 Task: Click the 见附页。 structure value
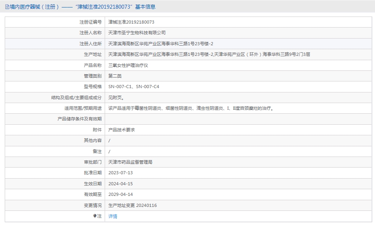point(116,98)
